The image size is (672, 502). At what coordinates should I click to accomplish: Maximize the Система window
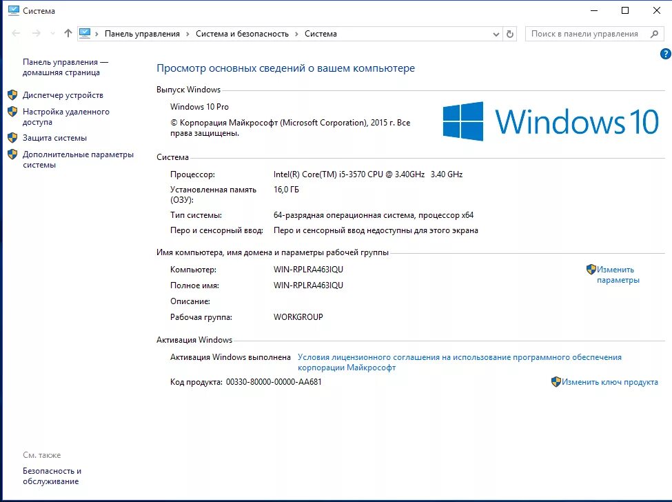tap(625, 11)
